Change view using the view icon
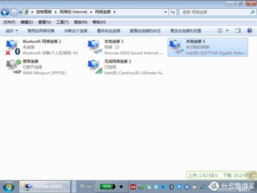 [x=220, y=31]
